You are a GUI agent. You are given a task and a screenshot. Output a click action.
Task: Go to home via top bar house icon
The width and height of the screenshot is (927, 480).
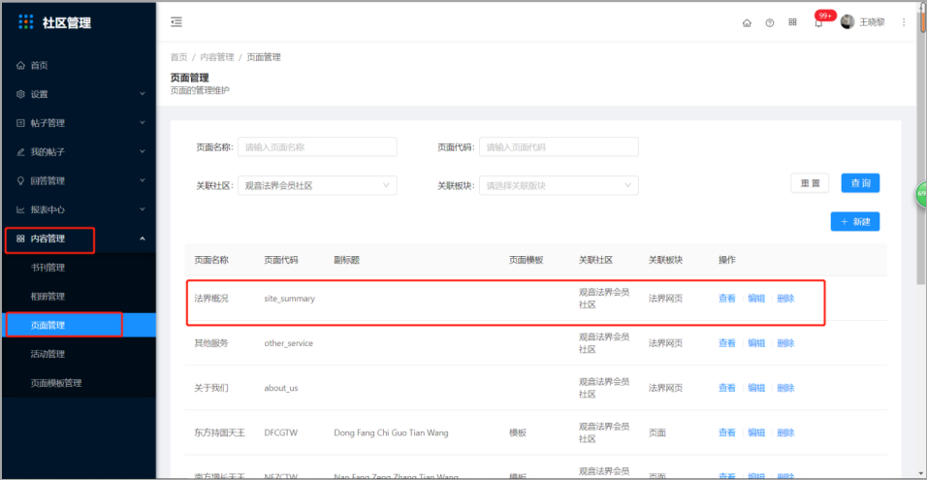[747, 23]
